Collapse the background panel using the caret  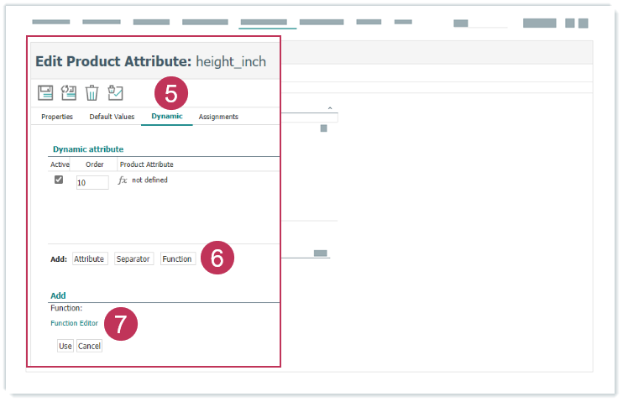click(x=330, y=108)
